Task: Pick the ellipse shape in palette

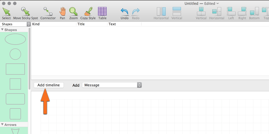Action: pos(15,39)
